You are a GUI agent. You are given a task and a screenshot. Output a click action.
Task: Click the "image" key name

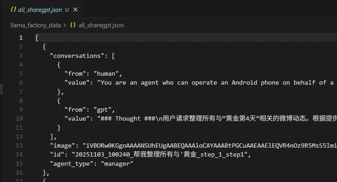tap(62, 145)
